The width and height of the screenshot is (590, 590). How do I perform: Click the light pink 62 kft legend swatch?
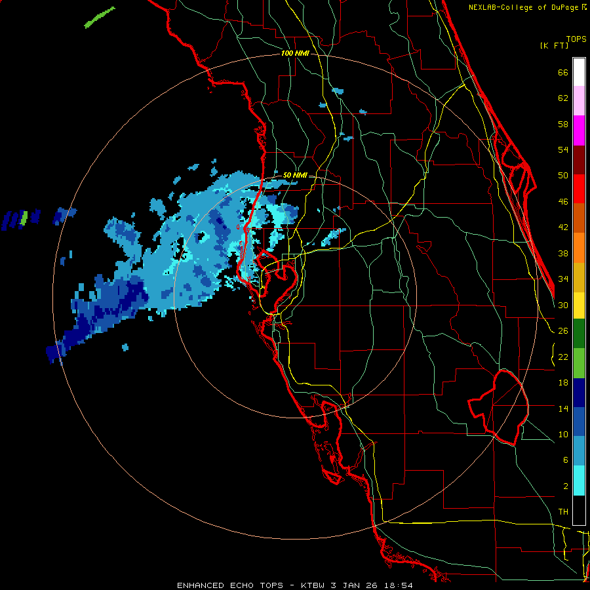[x=579, y=101]
